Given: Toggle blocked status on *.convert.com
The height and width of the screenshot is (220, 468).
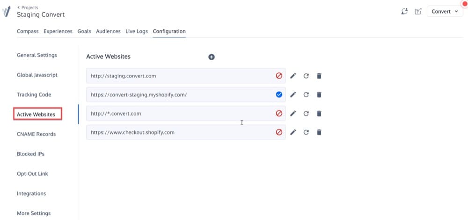Looking at the screenshot, I should [x=279, y=114].
